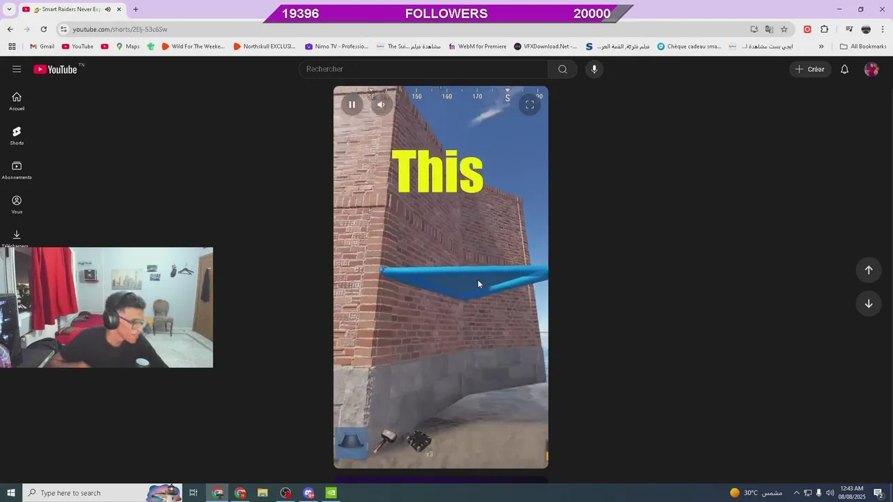The height and width of the screenshot is (502, 893).
Task: Open Nimo TV bookmark
Action: pos(336,47)
